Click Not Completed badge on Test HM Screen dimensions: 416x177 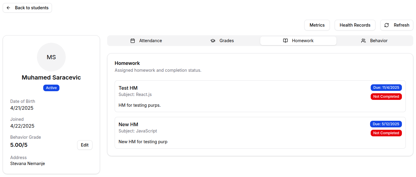[386, 97]
